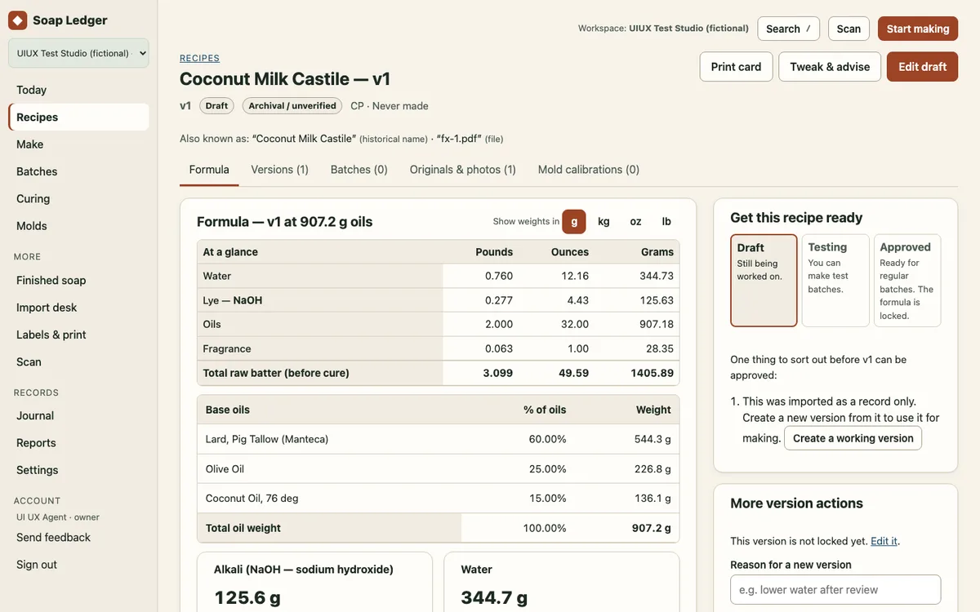Screen dimensions: 980x612
Task: Open the Journal records page
Action: [78, 415]
